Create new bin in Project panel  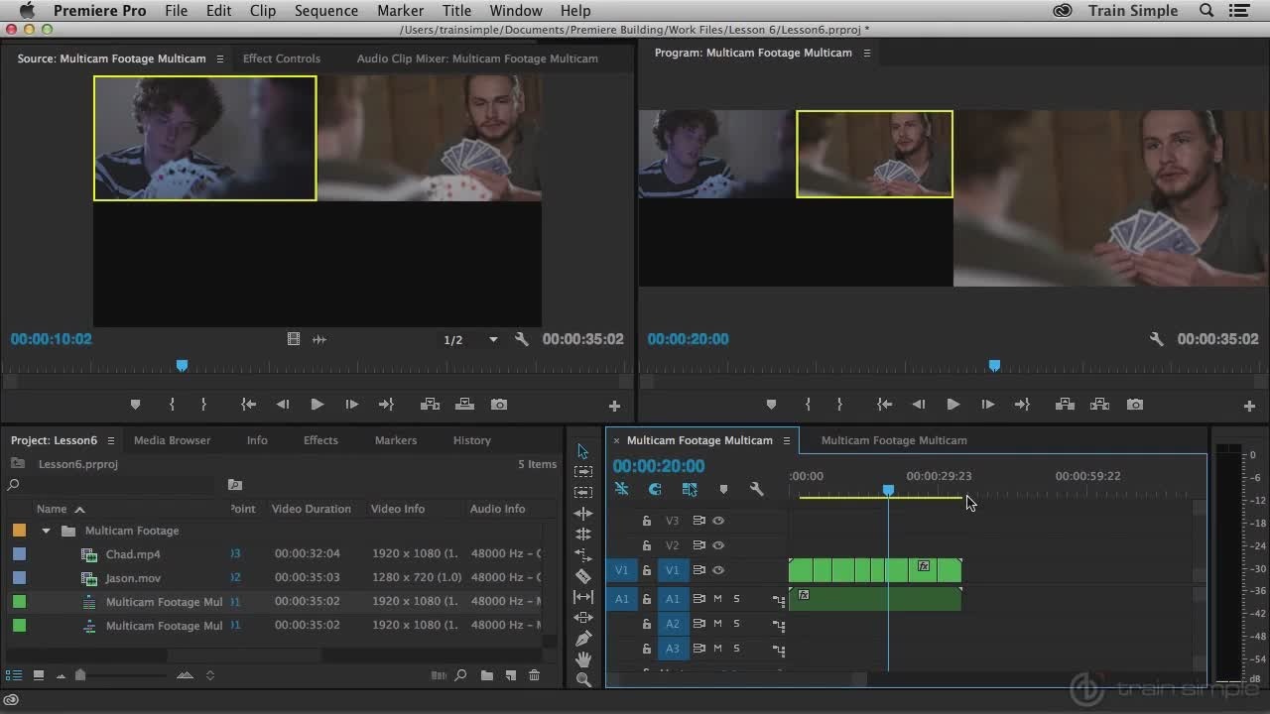487,675
